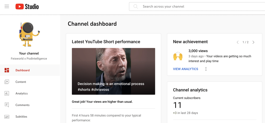Go to previous achievement with left chevron
Image resolution: width=265 pixels, height=123 pixels.
point(238,42)
